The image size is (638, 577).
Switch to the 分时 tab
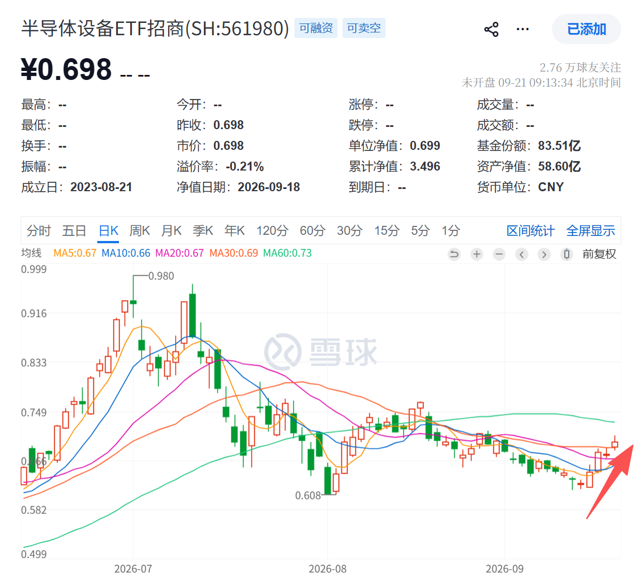39,231
